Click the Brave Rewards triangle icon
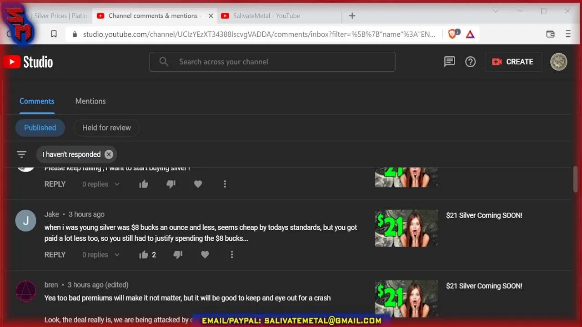 470,34
